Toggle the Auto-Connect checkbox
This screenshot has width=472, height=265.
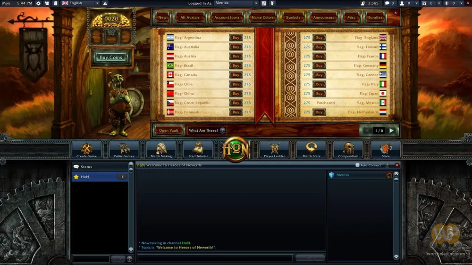(x=357, y=165)
